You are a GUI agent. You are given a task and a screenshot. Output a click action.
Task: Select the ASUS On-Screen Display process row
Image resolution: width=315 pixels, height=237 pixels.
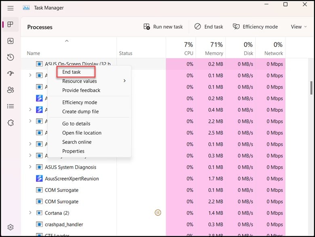153,64
